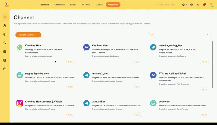Image resolution: width=217 pixels, height=125 pixels.
Task: Switch to the Broadcast tab
Action: coord(86,5)
